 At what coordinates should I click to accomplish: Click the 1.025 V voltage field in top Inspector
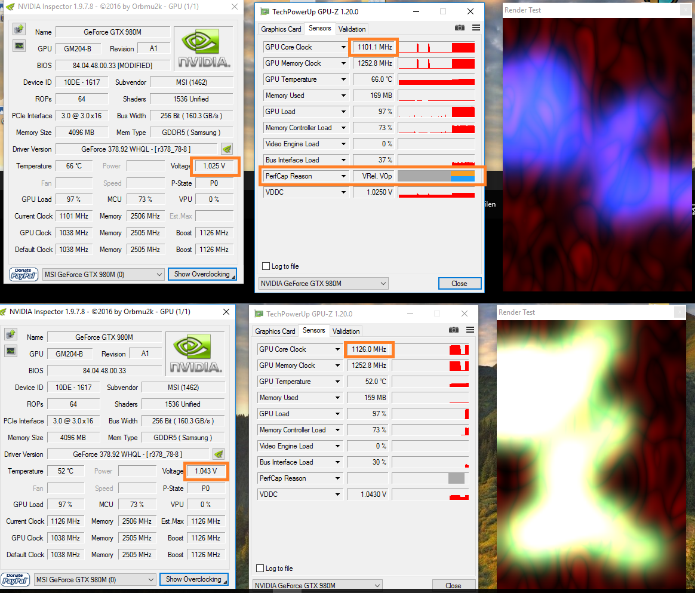[x=214, y=166]
